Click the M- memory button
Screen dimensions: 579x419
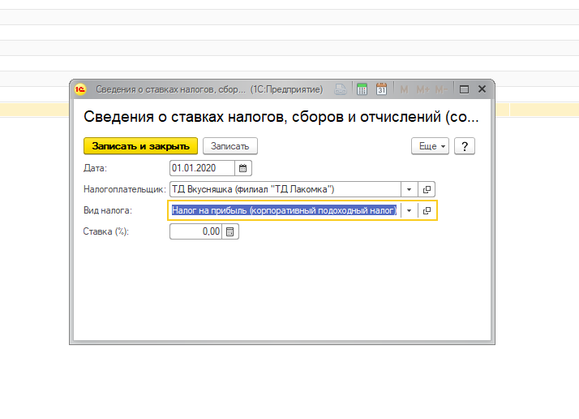[x=441, y=89]
